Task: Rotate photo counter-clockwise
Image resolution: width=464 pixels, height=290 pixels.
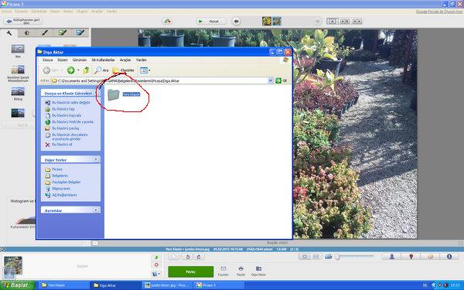Action: click(188, 257)
